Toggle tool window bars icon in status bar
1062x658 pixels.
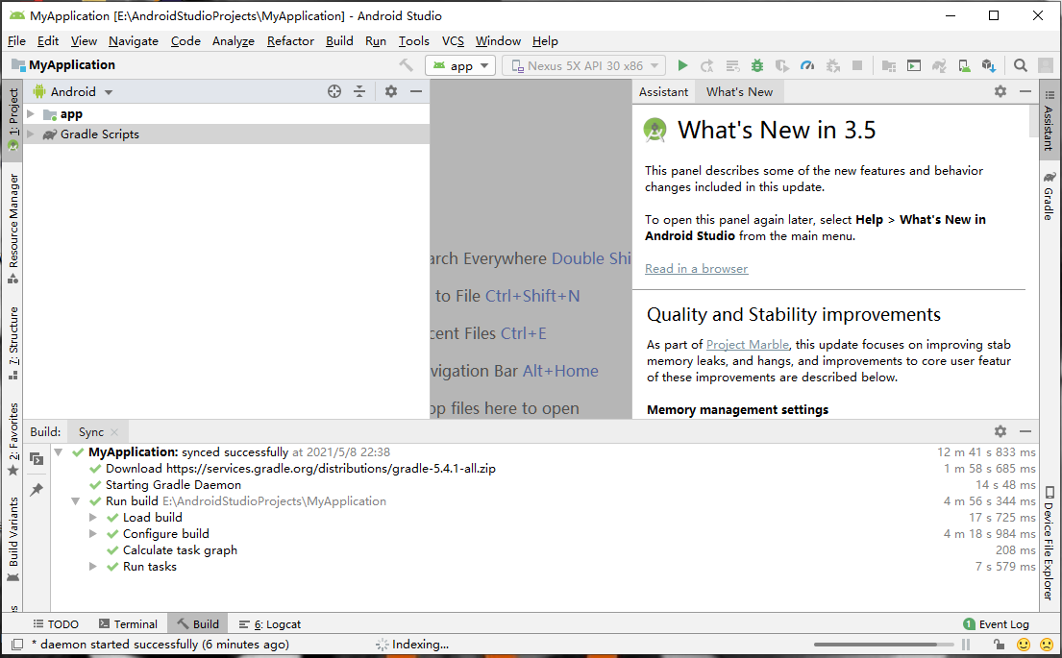tap(17, 645)
